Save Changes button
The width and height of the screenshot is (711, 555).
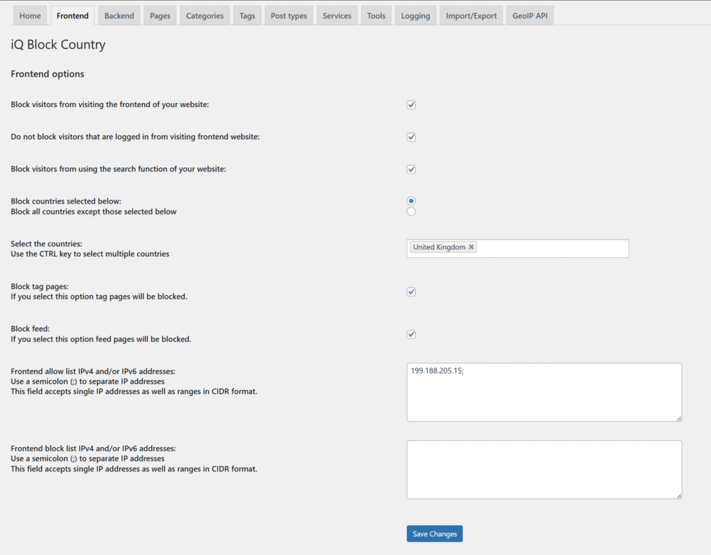tap(435, 533)
